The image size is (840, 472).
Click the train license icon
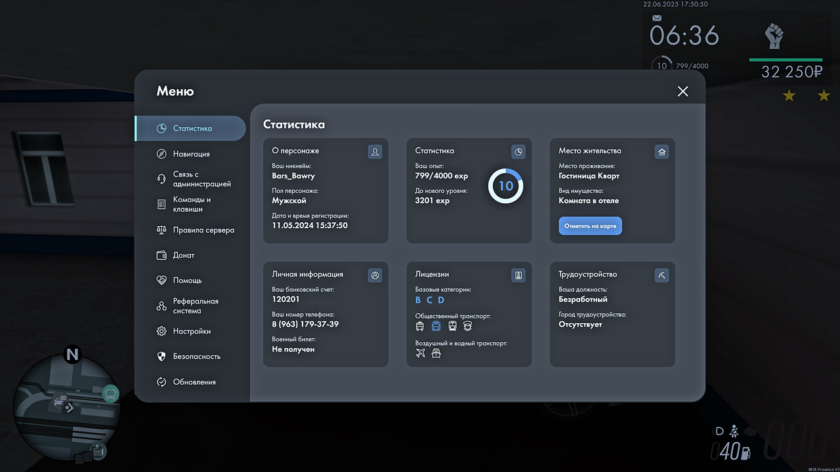tap(452, 326)
